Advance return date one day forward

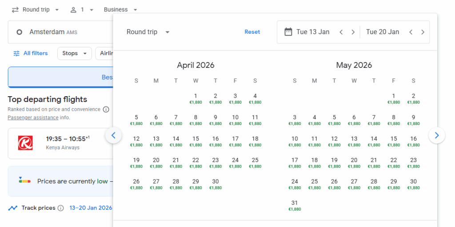coord(423,32)
